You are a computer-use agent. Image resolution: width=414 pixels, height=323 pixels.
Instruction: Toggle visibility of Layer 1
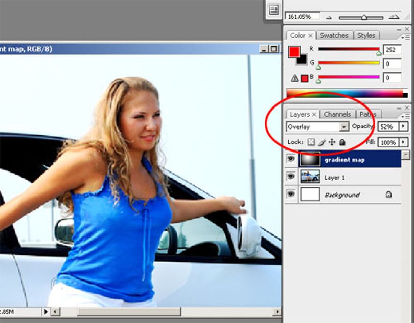point(291,176)
